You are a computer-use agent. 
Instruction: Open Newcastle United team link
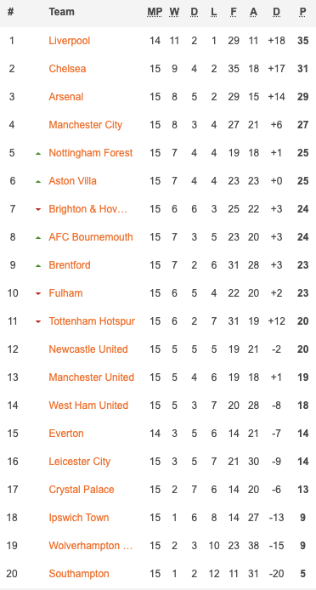pyautogui.click(x=88, y=349)
